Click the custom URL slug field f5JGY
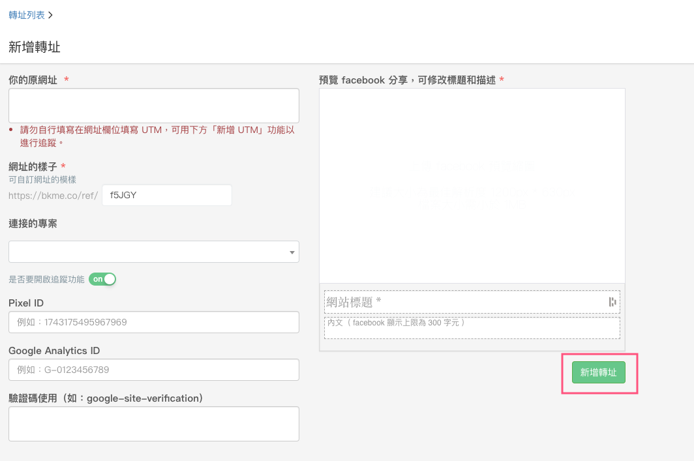 [x=167, y=195]
